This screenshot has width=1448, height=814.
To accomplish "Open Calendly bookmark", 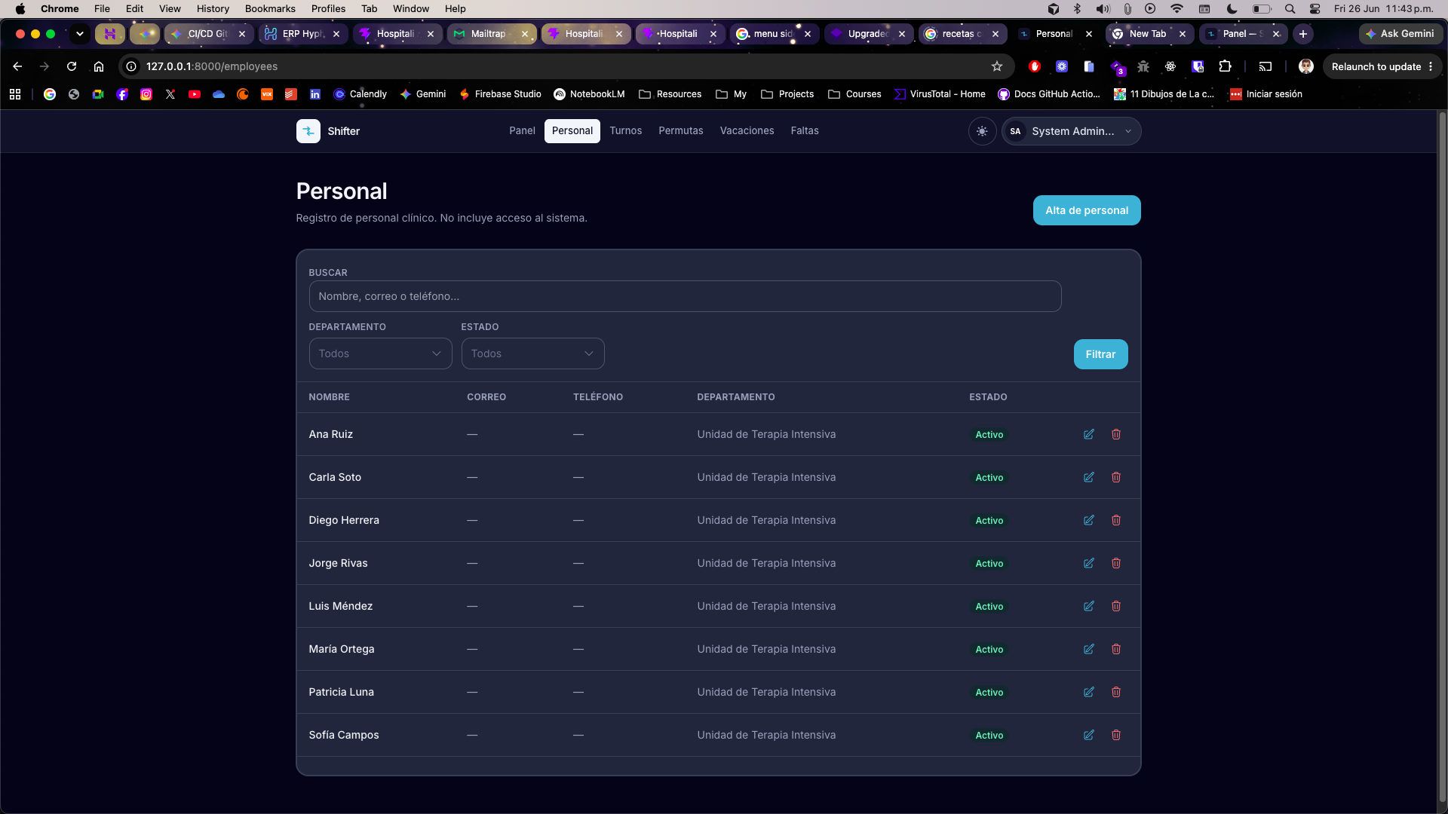I will 360,94.
